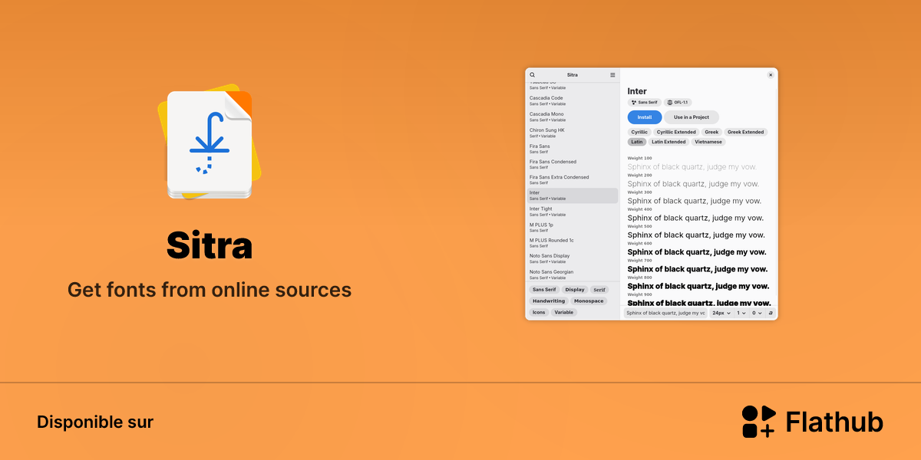Toggle the Cyrillic subset chip
Image resolution: width=921 pixels, height=460 pixels.
click(x=639, y=132)
